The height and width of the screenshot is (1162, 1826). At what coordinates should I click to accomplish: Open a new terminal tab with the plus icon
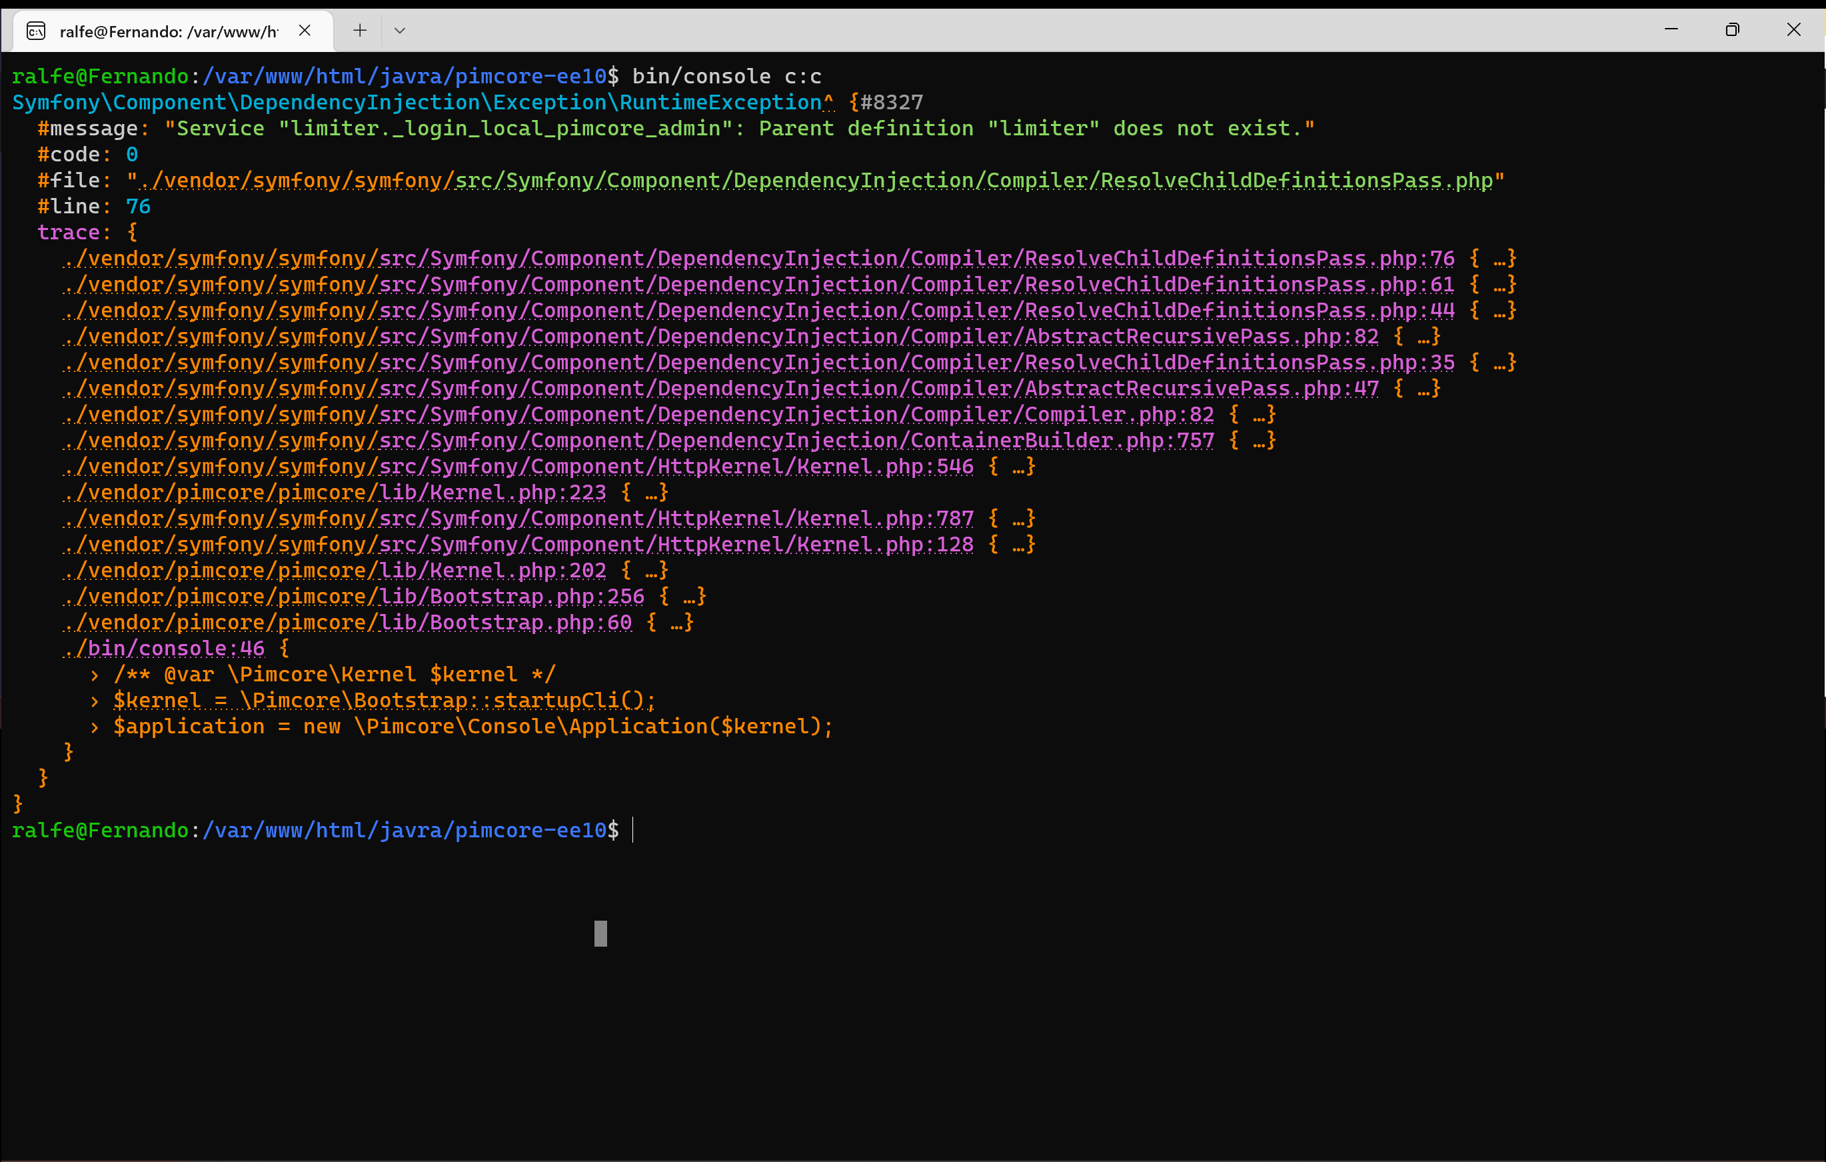[x=359, y=31]
